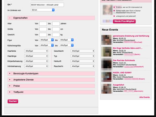Open the Geschlecht select box
The image size is (156, 117).
[83, 51]
